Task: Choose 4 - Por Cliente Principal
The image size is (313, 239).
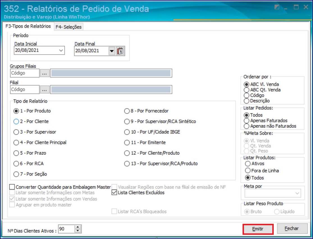Action: tap(40, 143)
